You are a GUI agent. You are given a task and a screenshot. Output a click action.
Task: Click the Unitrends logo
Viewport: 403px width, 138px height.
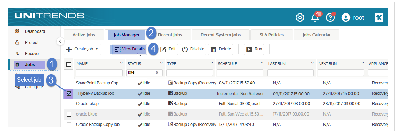[49, 16]
